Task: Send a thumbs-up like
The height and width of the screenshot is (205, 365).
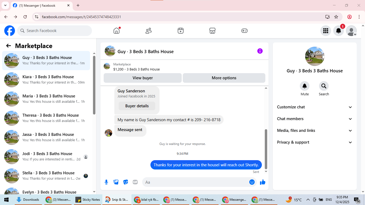Action: [x=263, y=182]
